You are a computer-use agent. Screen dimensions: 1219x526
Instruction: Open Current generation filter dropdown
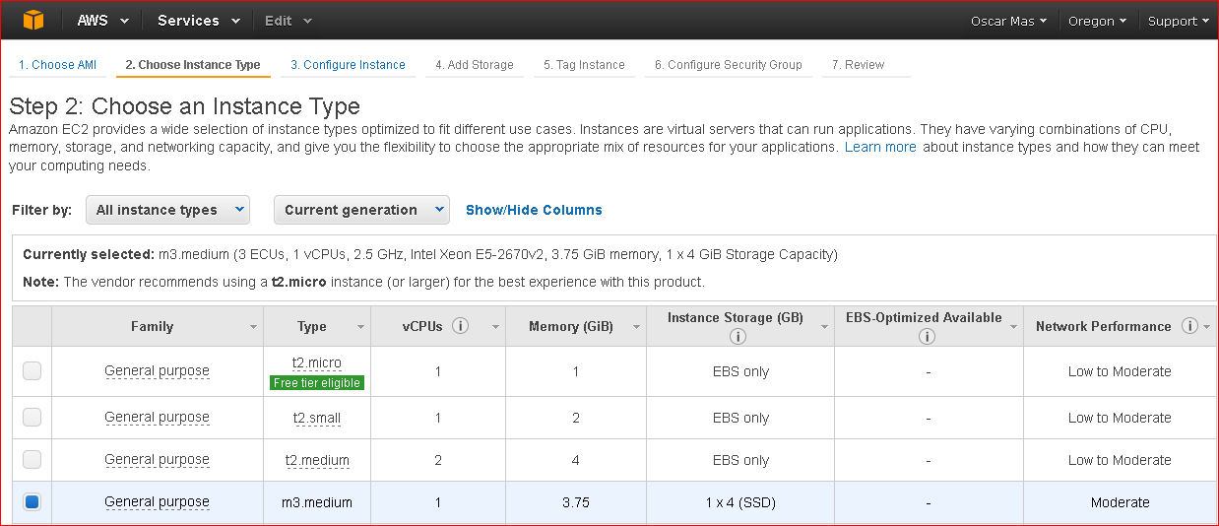pos(361,210)
